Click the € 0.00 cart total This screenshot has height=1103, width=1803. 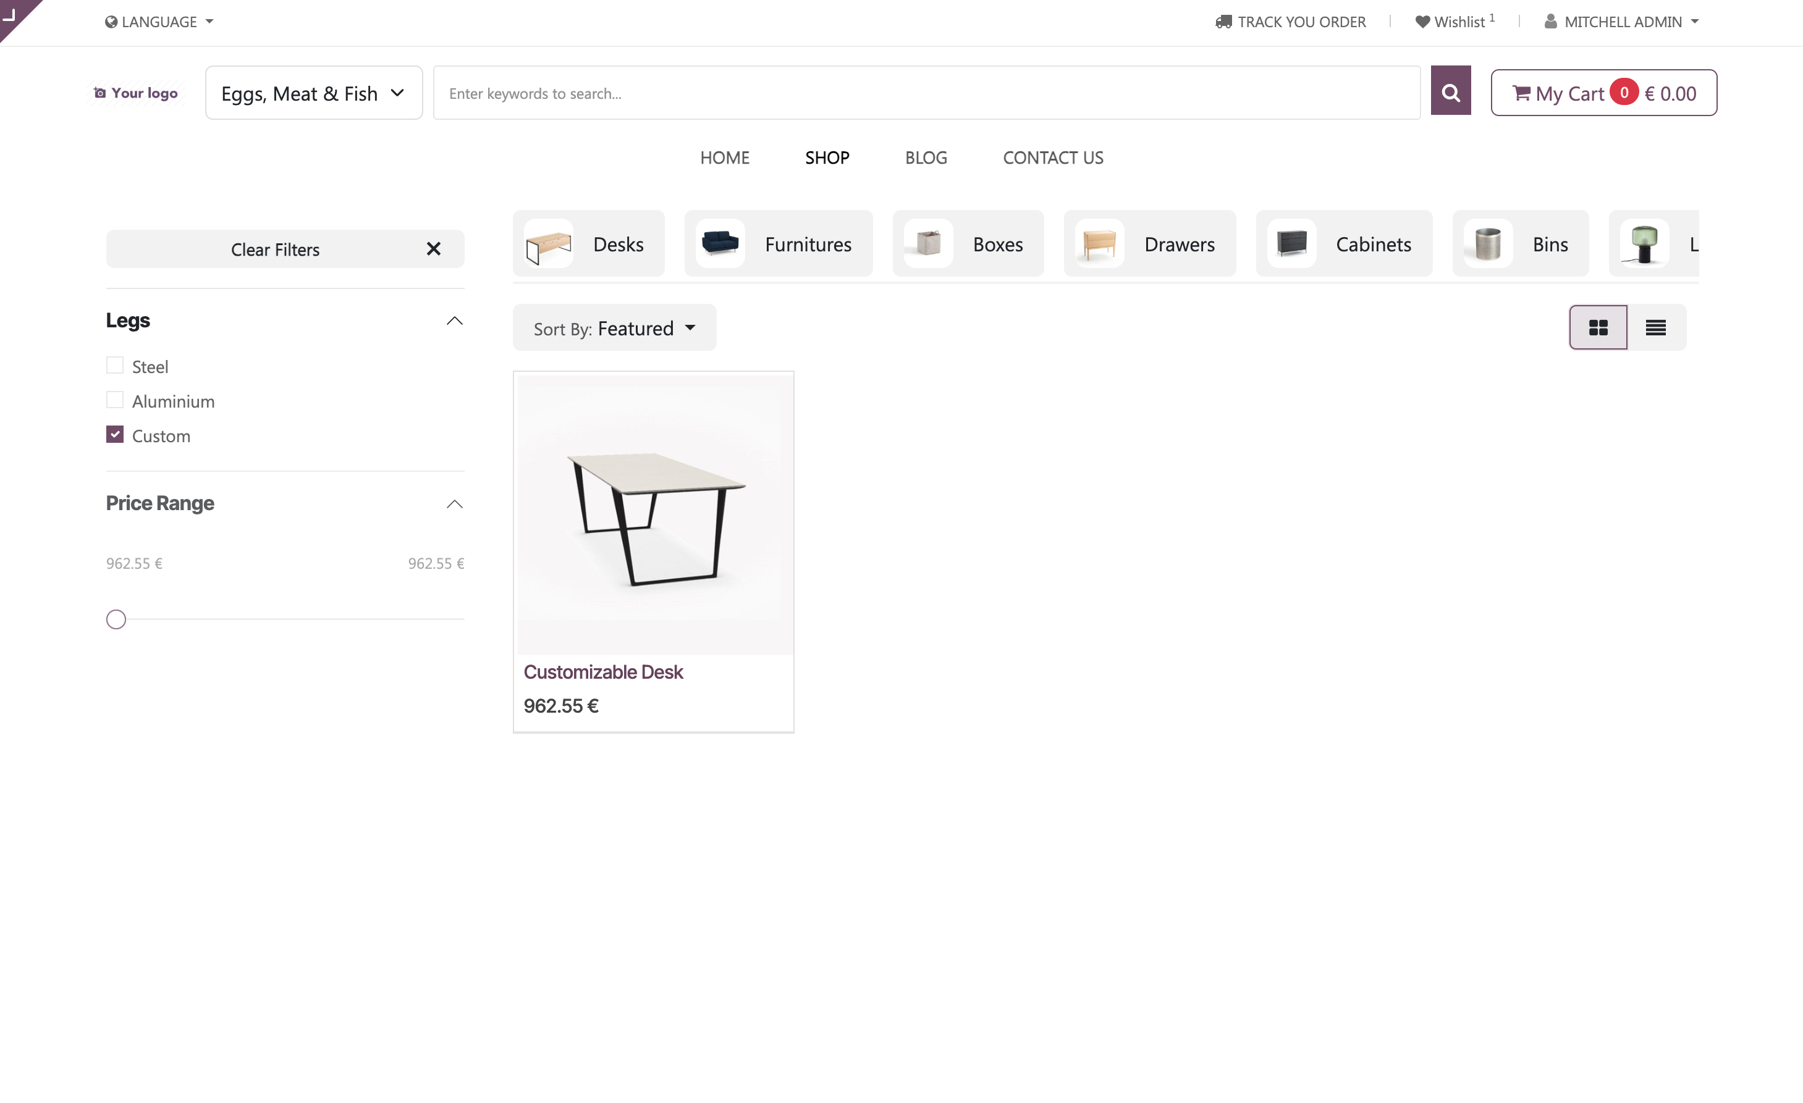pyautogui.click(x=1671, y=93)
